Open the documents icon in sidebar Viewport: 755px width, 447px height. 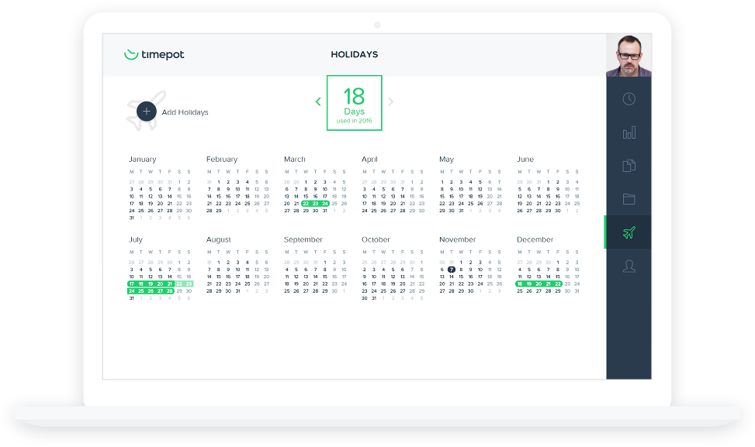pos(629,166)
